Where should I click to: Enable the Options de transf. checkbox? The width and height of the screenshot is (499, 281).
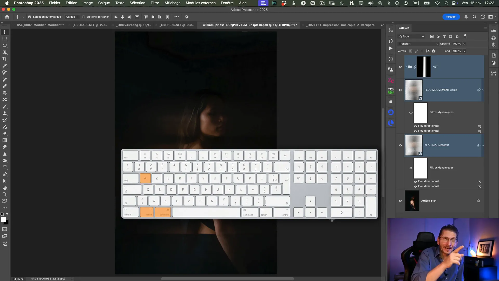[x=84, y=17]
